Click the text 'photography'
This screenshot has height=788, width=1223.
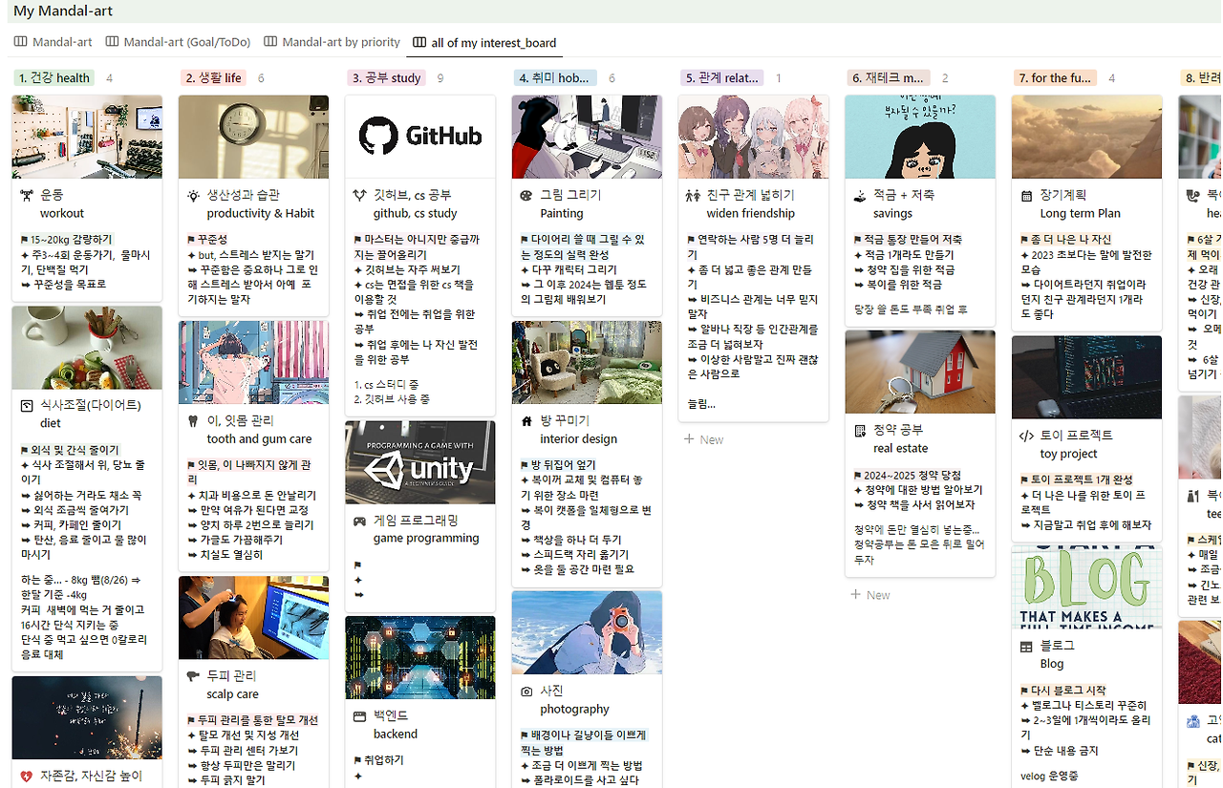point(574,710)
